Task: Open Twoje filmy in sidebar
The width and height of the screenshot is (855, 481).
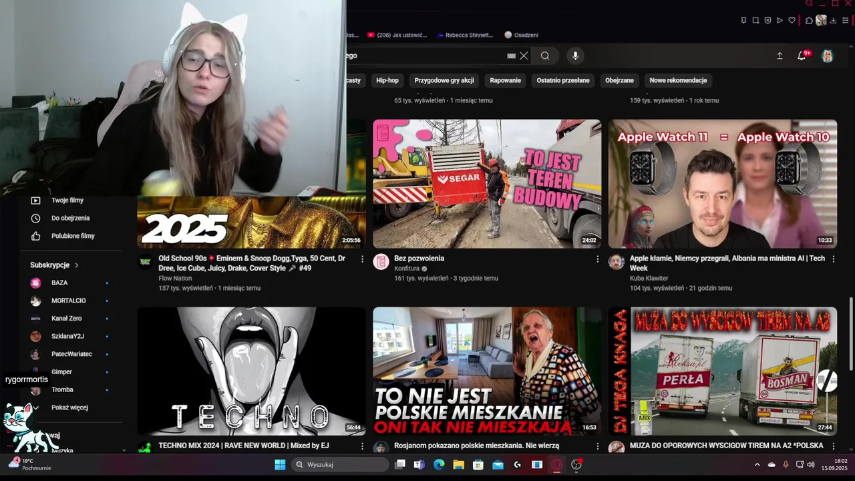Action: (67, 200)
